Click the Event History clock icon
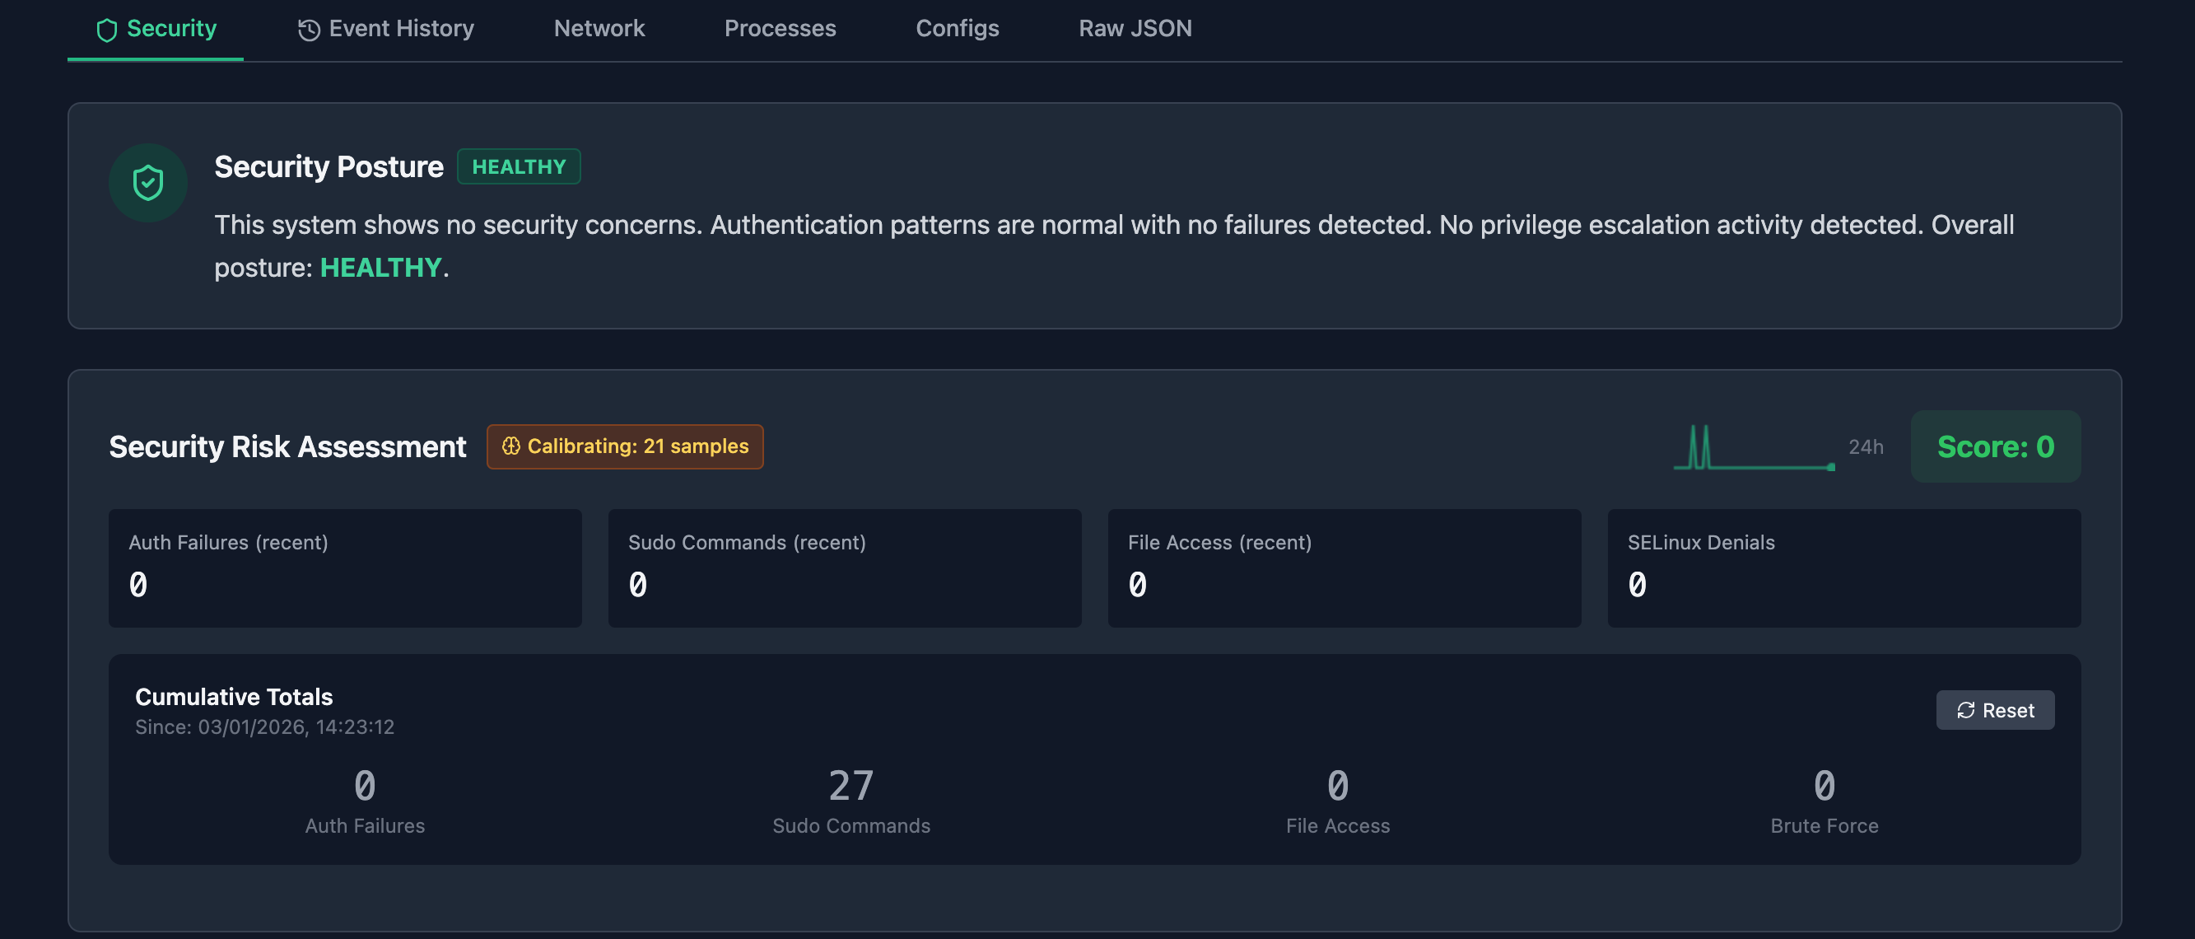Image resolution: width=2195 pixels, height=939 pixels. coord(309,30)
